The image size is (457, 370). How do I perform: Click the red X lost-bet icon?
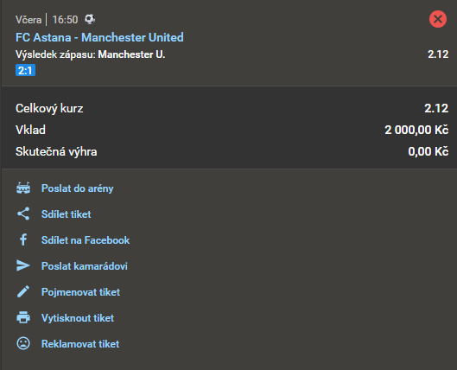[438, 19]
